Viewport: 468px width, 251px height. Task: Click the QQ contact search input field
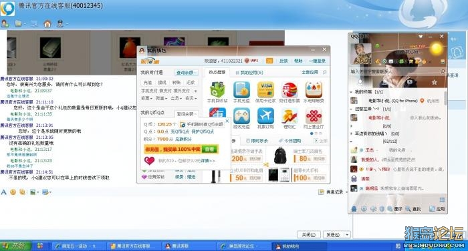[x=395, y=71]
